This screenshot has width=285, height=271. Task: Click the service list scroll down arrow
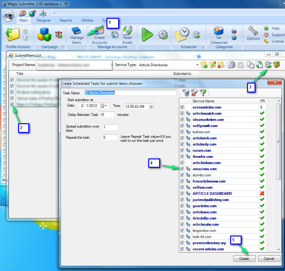pos(279,249)
